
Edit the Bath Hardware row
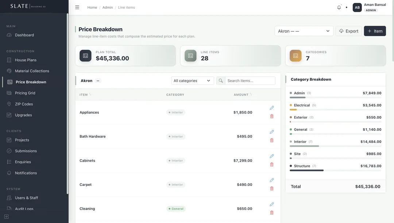click(x=272, y=132)
